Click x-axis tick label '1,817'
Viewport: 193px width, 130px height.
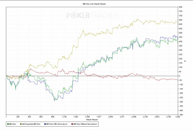(x=99, y=117)
